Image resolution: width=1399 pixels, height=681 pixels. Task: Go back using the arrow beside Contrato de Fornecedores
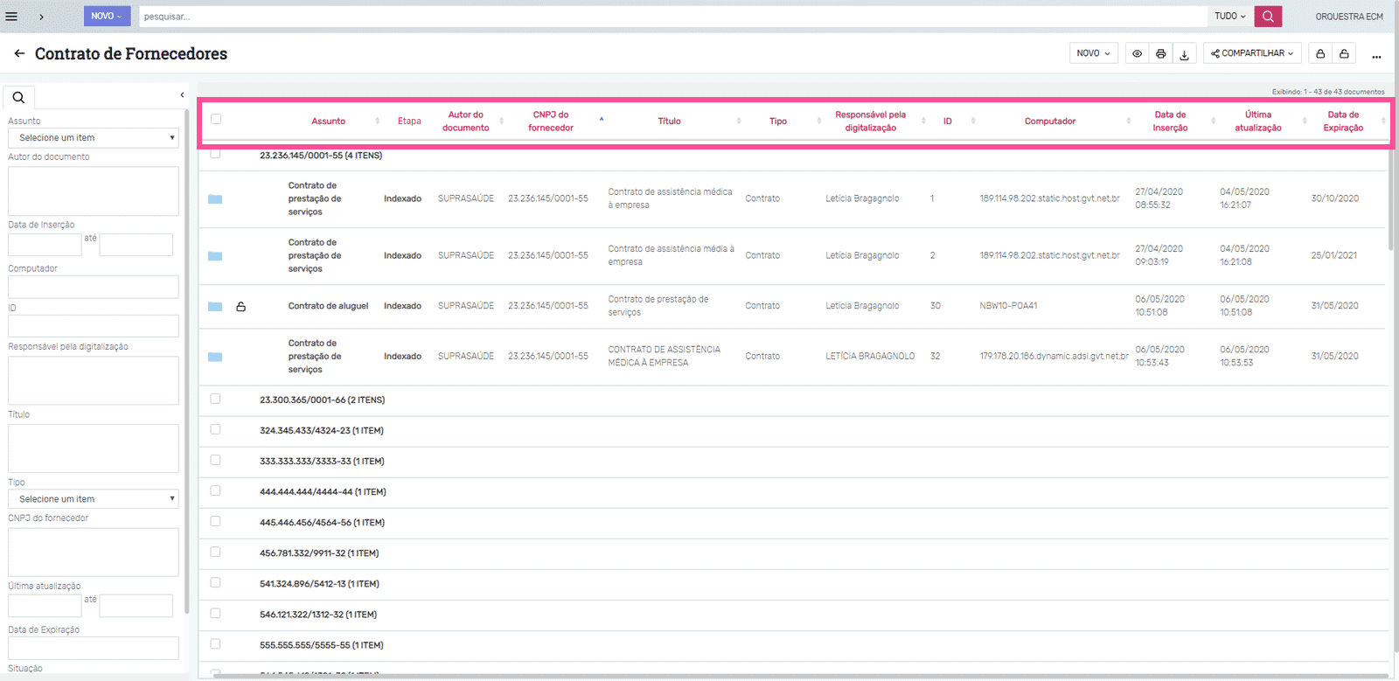coord(19,53)
